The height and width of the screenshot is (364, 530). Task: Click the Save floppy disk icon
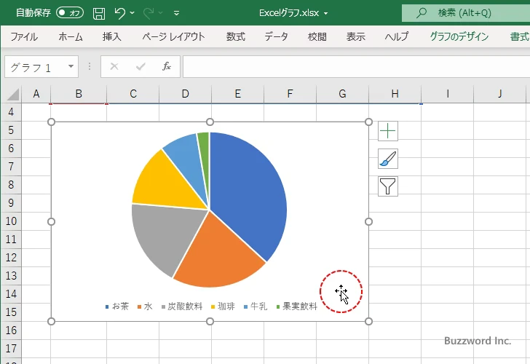[x=99, y=13]
